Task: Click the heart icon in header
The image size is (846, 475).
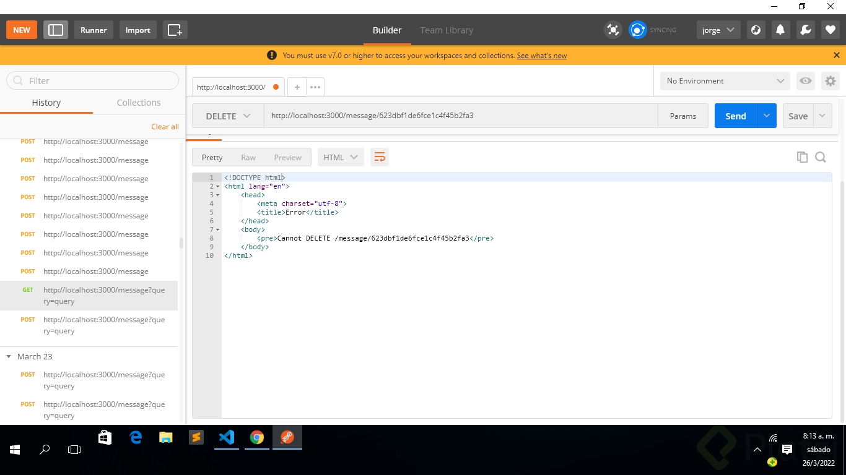Action: (831, 30)
